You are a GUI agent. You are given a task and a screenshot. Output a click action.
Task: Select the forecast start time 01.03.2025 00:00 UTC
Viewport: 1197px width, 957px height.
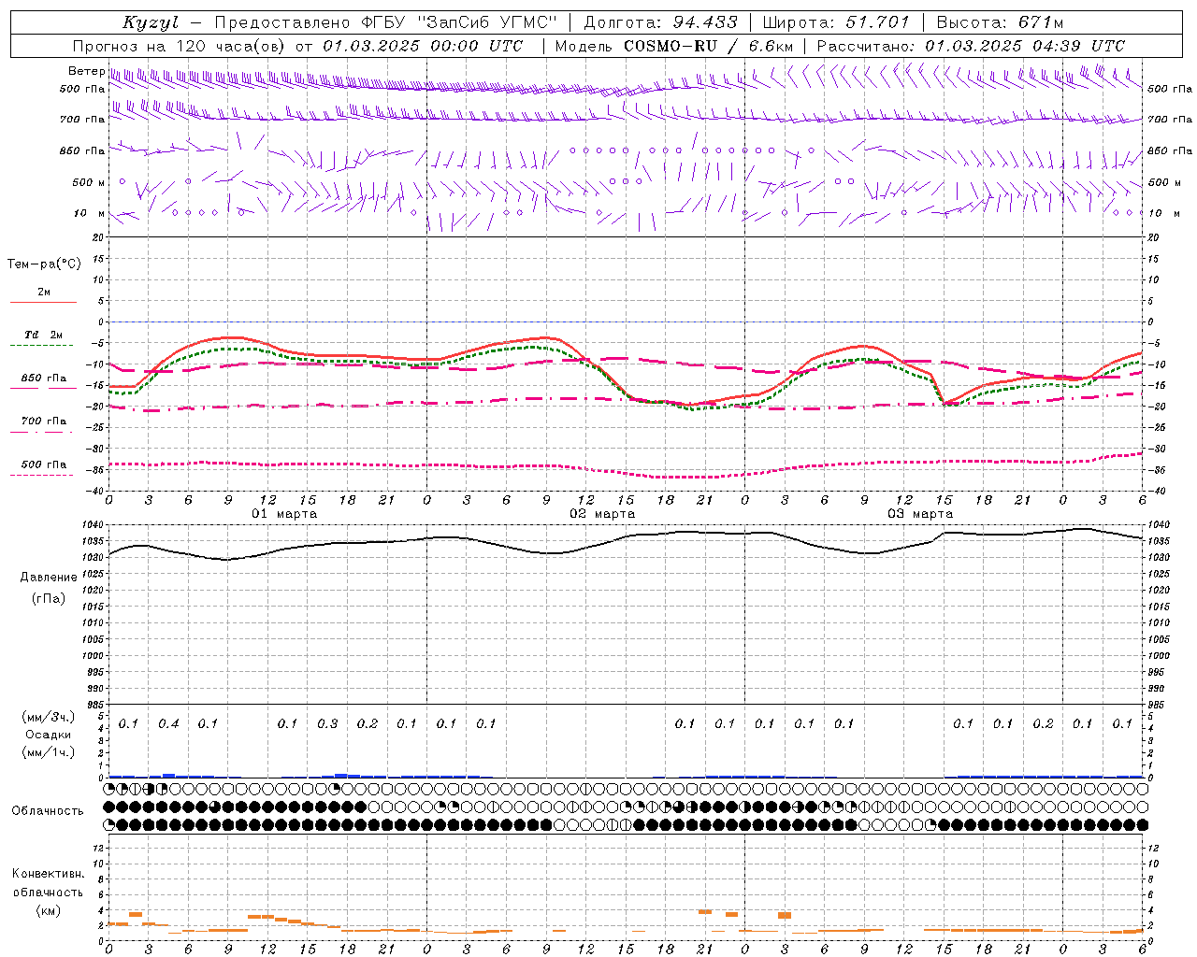423,46
